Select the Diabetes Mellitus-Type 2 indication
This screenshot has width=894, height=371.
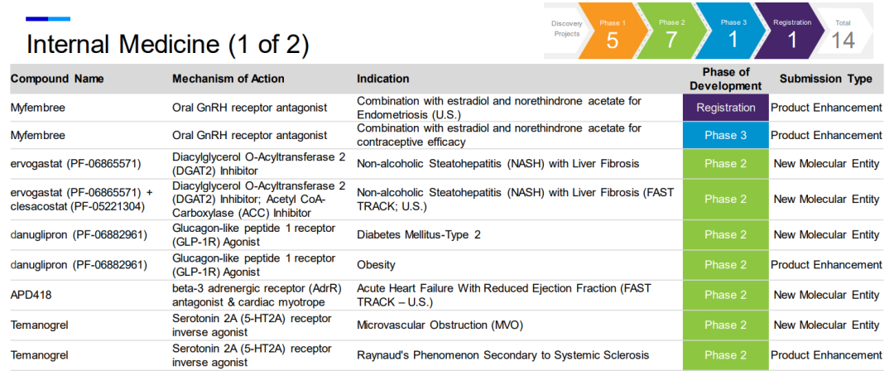point(418,234)
